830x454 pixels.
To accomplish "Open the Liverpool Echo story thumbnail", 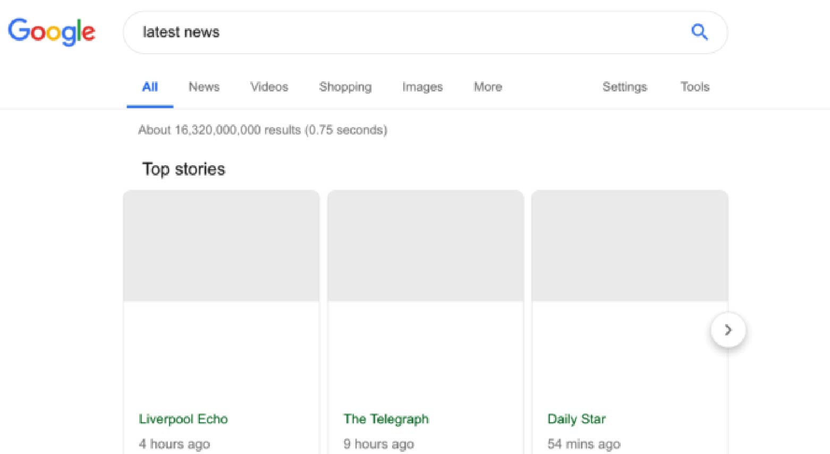I will point(222,246).
